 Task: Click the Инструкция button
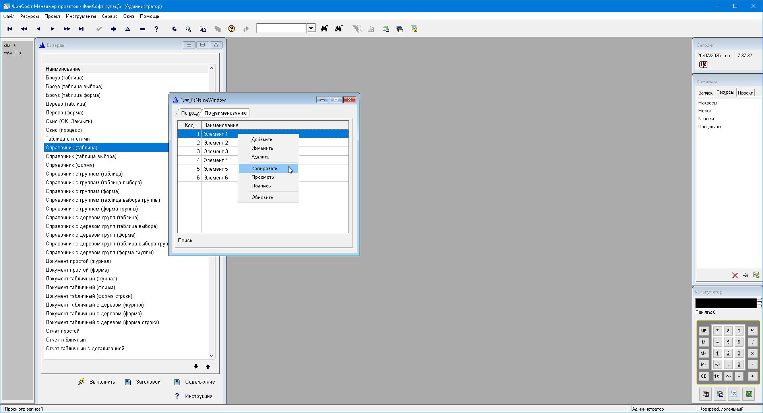coord(194,396)
